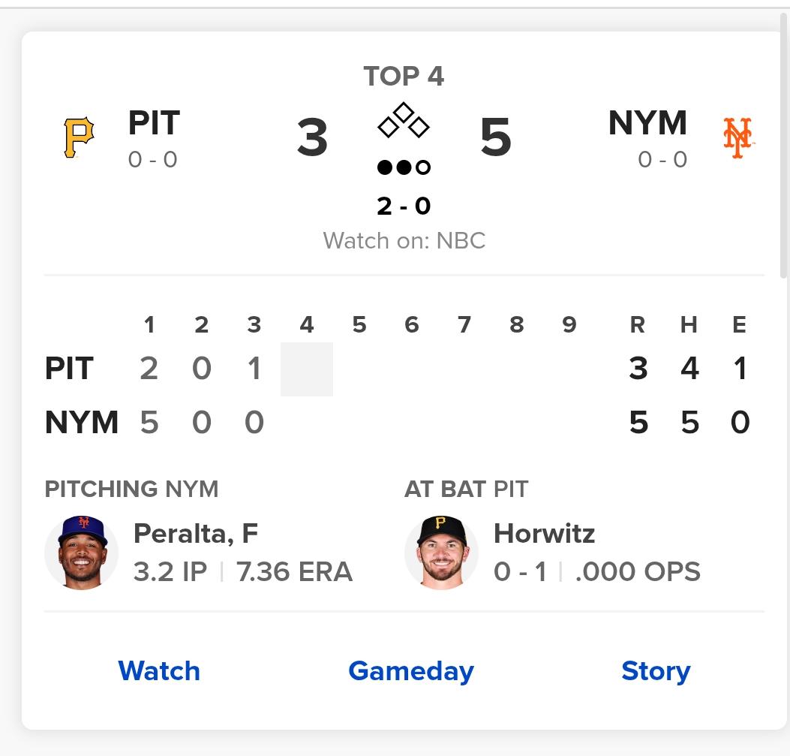Select the NYM team abbreviation in header
The width and height of the screenshot is (790, 756).
click(x=647, y=123)
